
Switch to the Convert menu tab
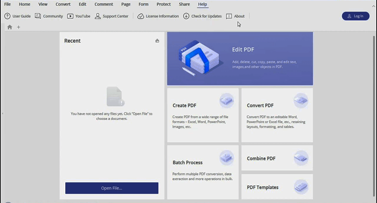click(x=63, y=4)
